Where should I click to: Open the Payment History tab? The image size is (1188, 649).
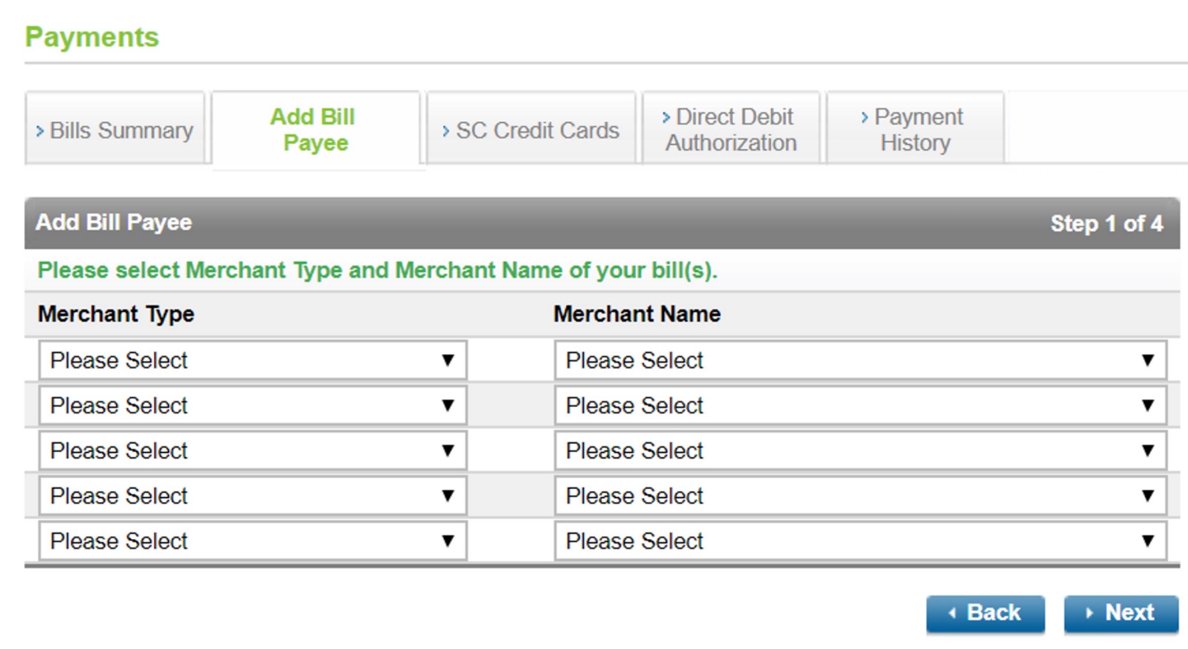914,130
